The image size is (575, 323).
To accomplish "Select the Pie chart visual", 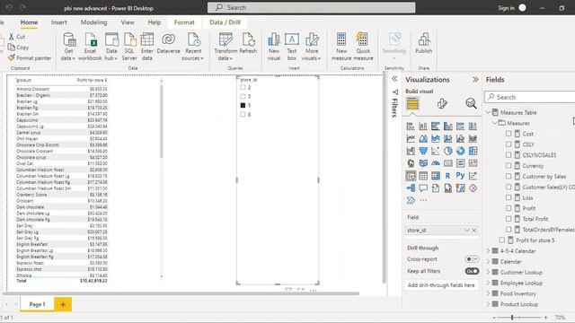I will tap(448, 151).
